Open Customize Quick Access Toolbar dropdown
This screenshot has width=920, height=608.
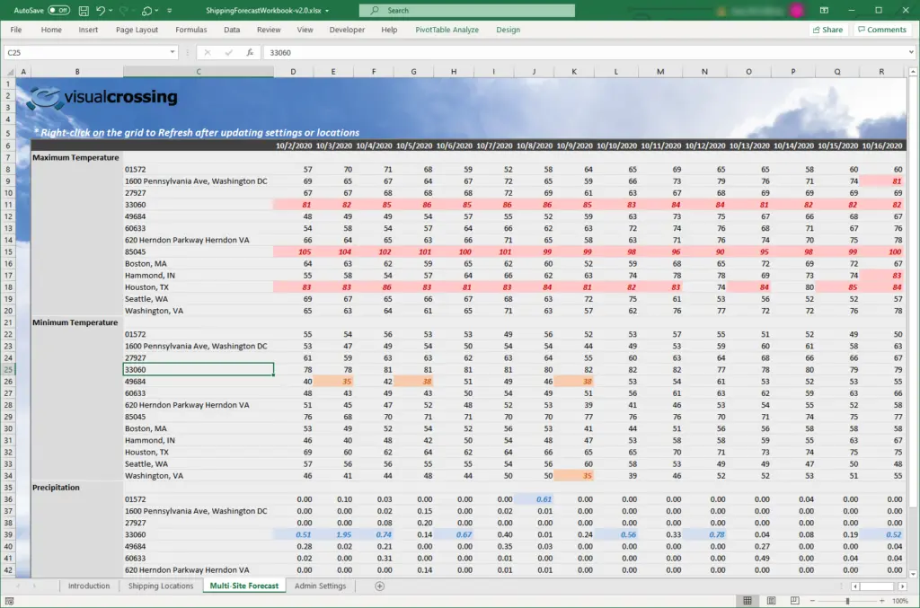(x=170, y=11)
